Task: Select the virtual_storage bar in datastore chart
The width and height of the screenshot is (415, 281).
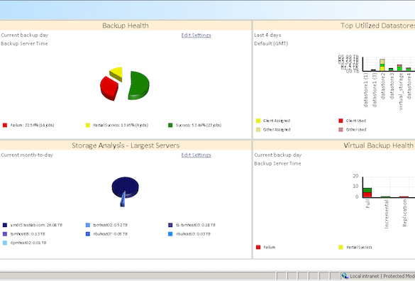Action: [x=399, y=68]
